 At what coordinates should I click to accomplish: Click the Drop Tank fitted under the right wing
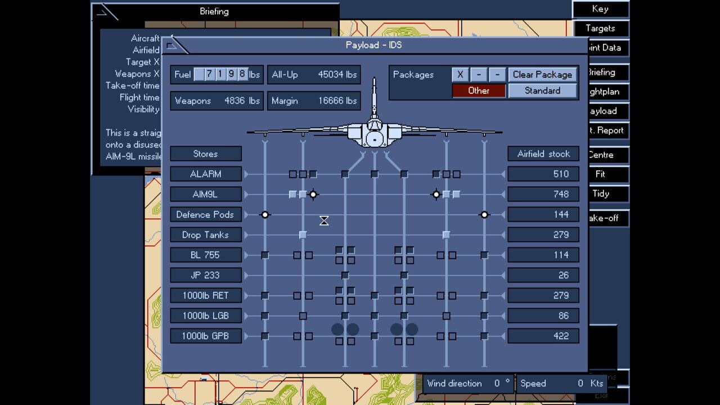pyautogui.click(x=446, y=235)
